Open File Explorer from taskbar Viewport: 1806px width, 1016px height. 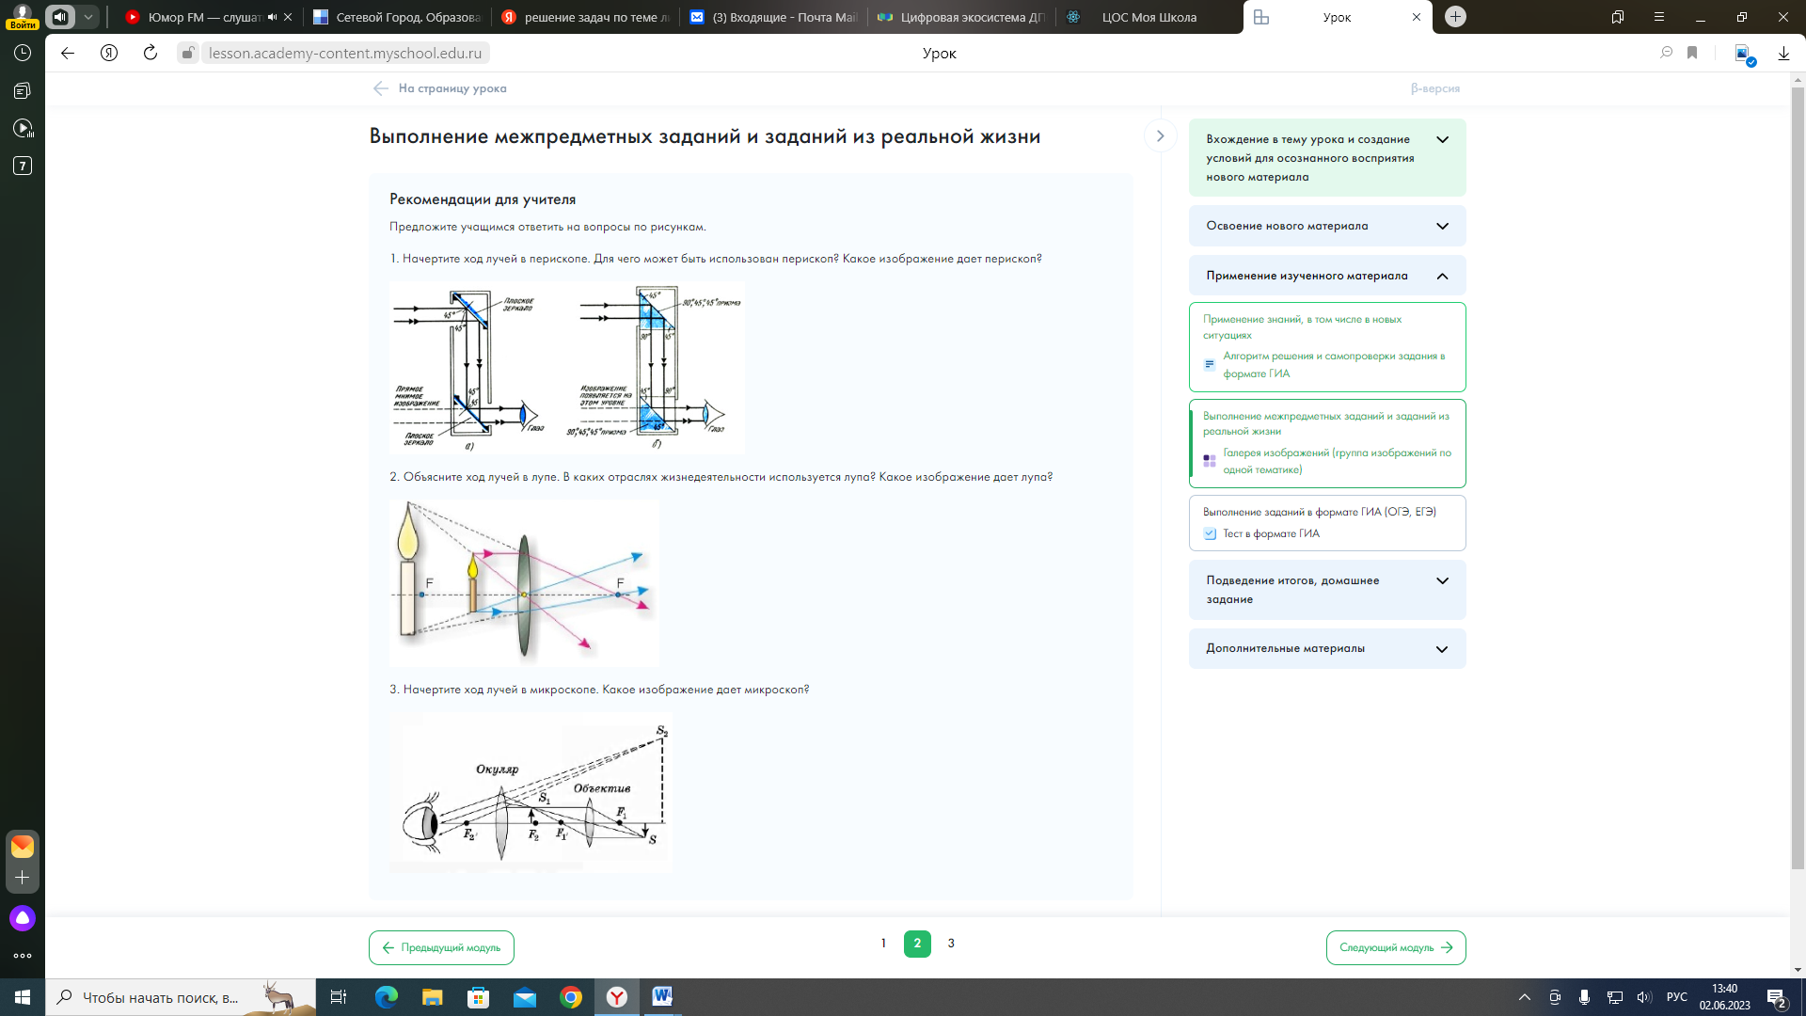pos(432,997)
